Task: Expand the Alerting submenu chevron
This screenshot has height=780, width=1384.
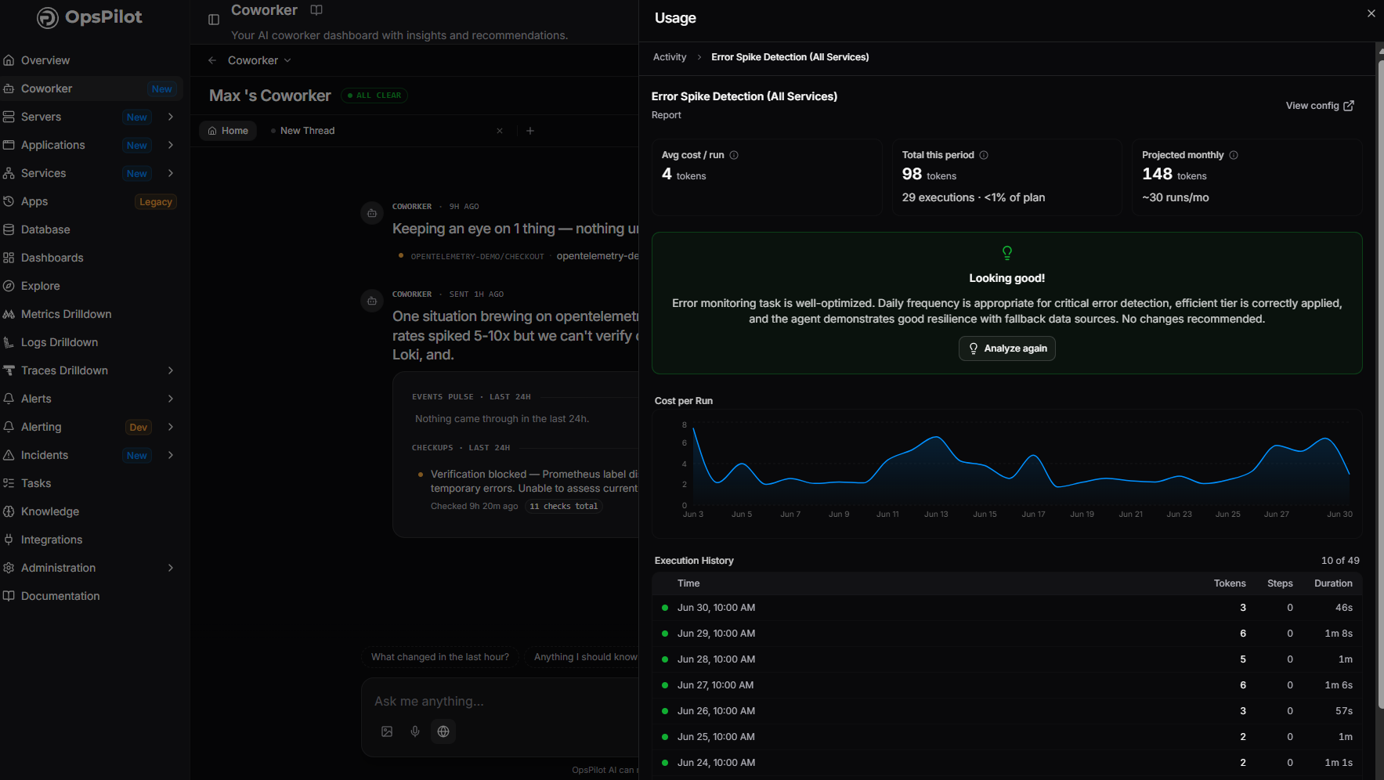Action: 171,427
